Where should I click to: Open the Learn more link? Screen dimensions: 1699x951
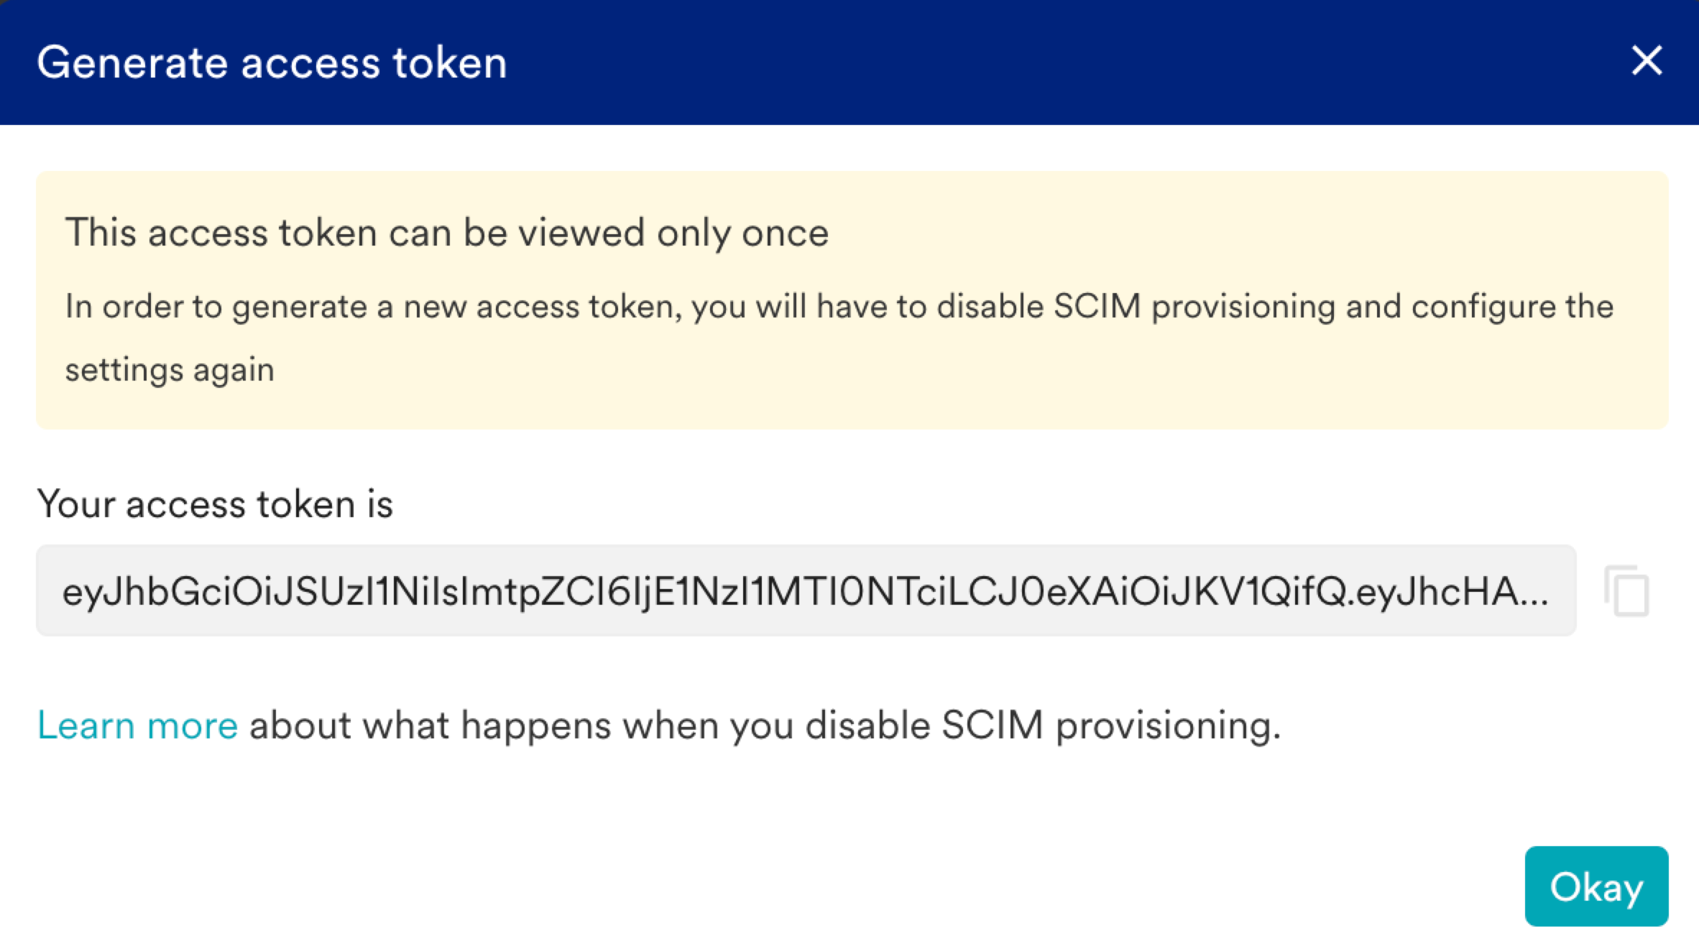coord(137,725)
